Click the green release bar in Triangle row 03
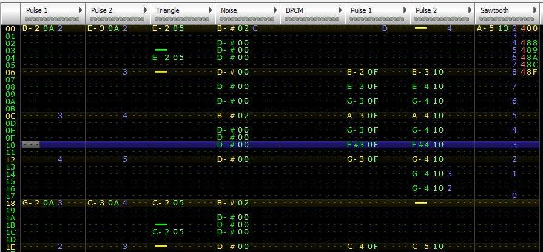 tap(161, 50)
